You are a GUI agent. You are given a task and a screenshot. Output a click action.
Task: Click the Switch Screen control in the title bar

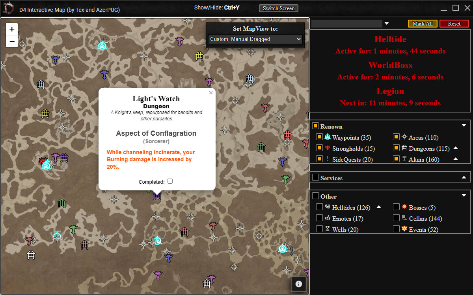tap(278, 8)
